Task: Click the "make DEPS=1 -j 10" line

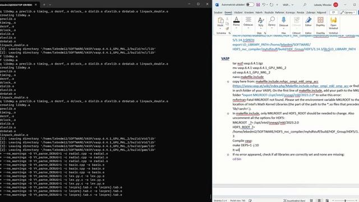Action: coord(246,145)
